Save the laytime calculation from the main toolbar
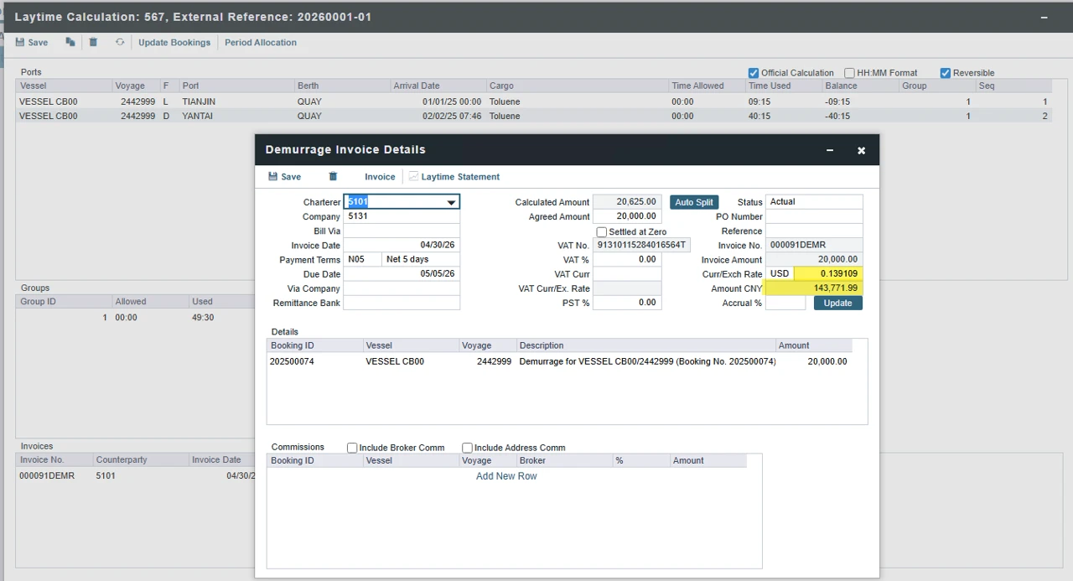Viewport: 1073px width, 581px height. [x=32, y=43]
